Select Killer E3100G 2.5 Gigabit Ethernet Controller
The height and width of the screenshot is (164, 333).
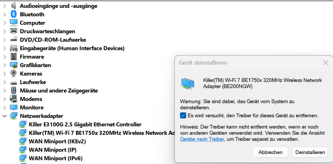[85, 124]
